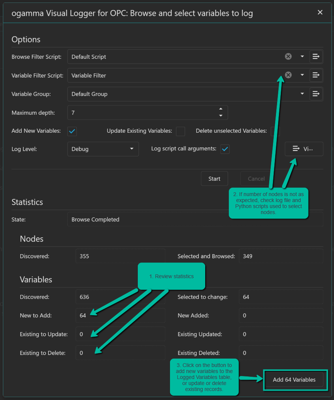334x400 pixels.
Task: Enable Delete unselected Variables checkbox
Action: 275,131
